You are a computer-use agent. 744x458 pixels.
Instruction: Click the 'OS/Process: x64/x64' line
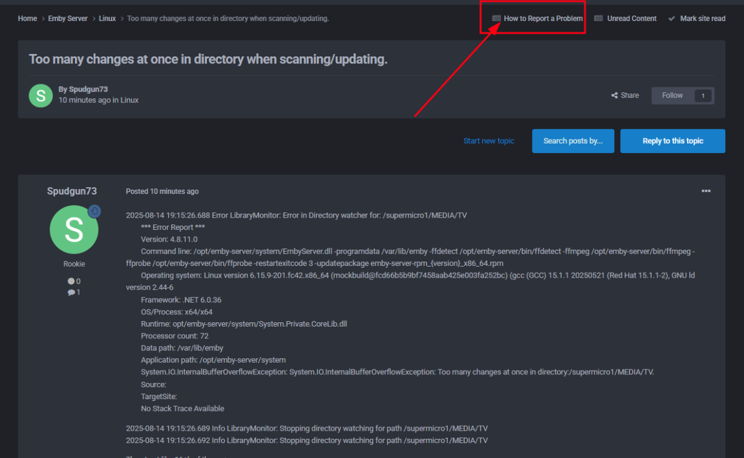[177, 312]
